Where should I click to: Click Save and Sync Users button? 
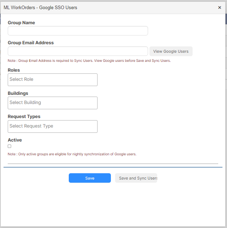[x=136, y=178]
